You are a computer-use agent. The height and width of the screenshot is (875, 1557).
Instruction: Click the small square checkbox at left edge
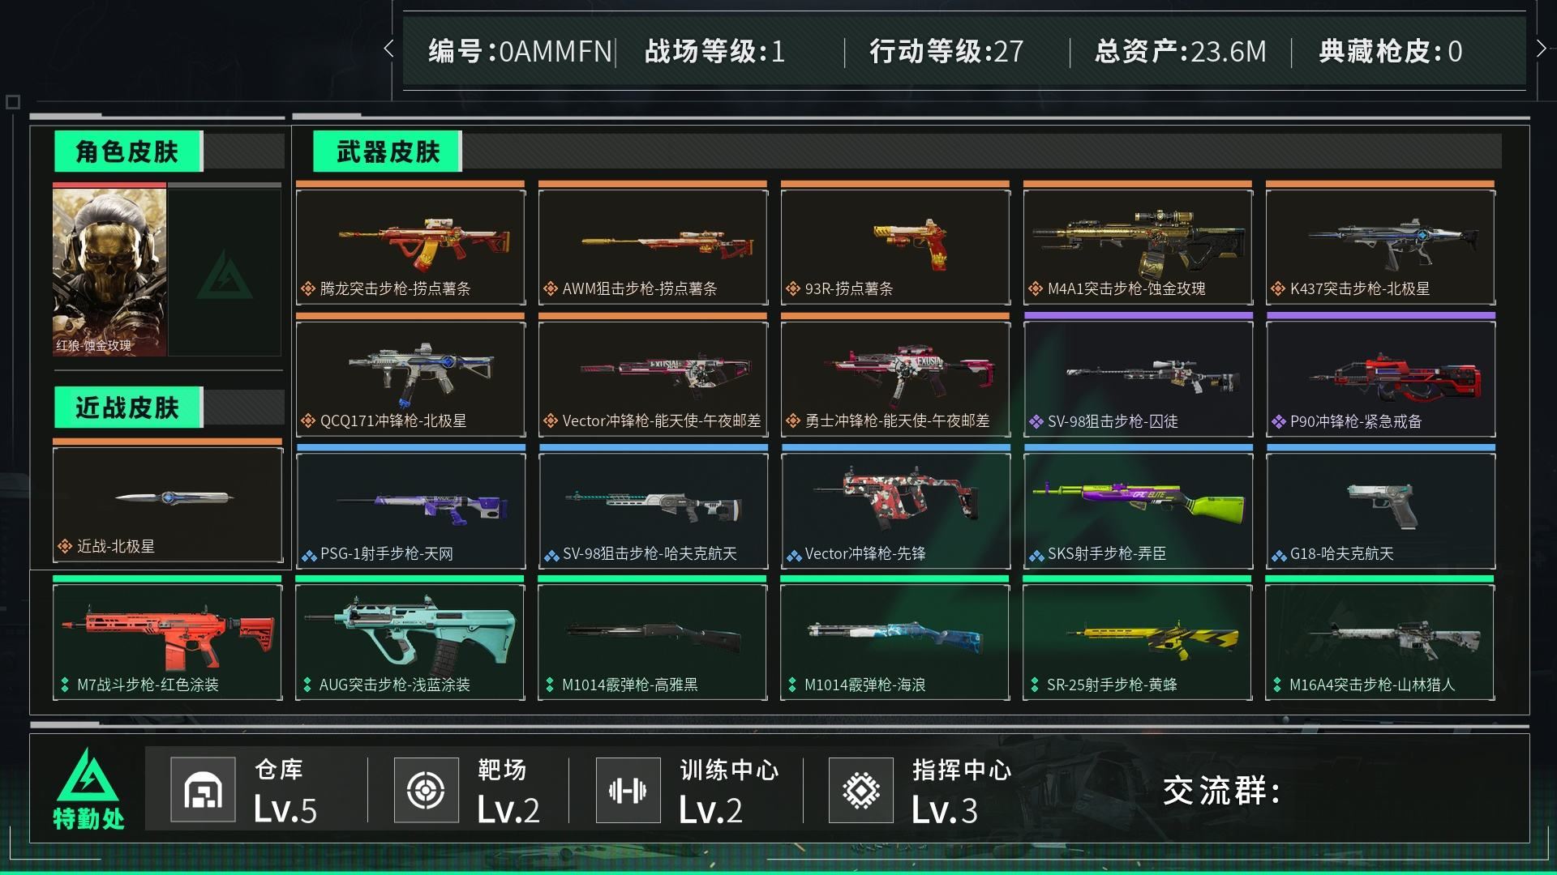pos(13,102)
